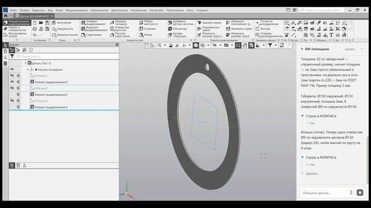371x208 pixels.
Task: Select the Контур tool
Action: (263, 29)
